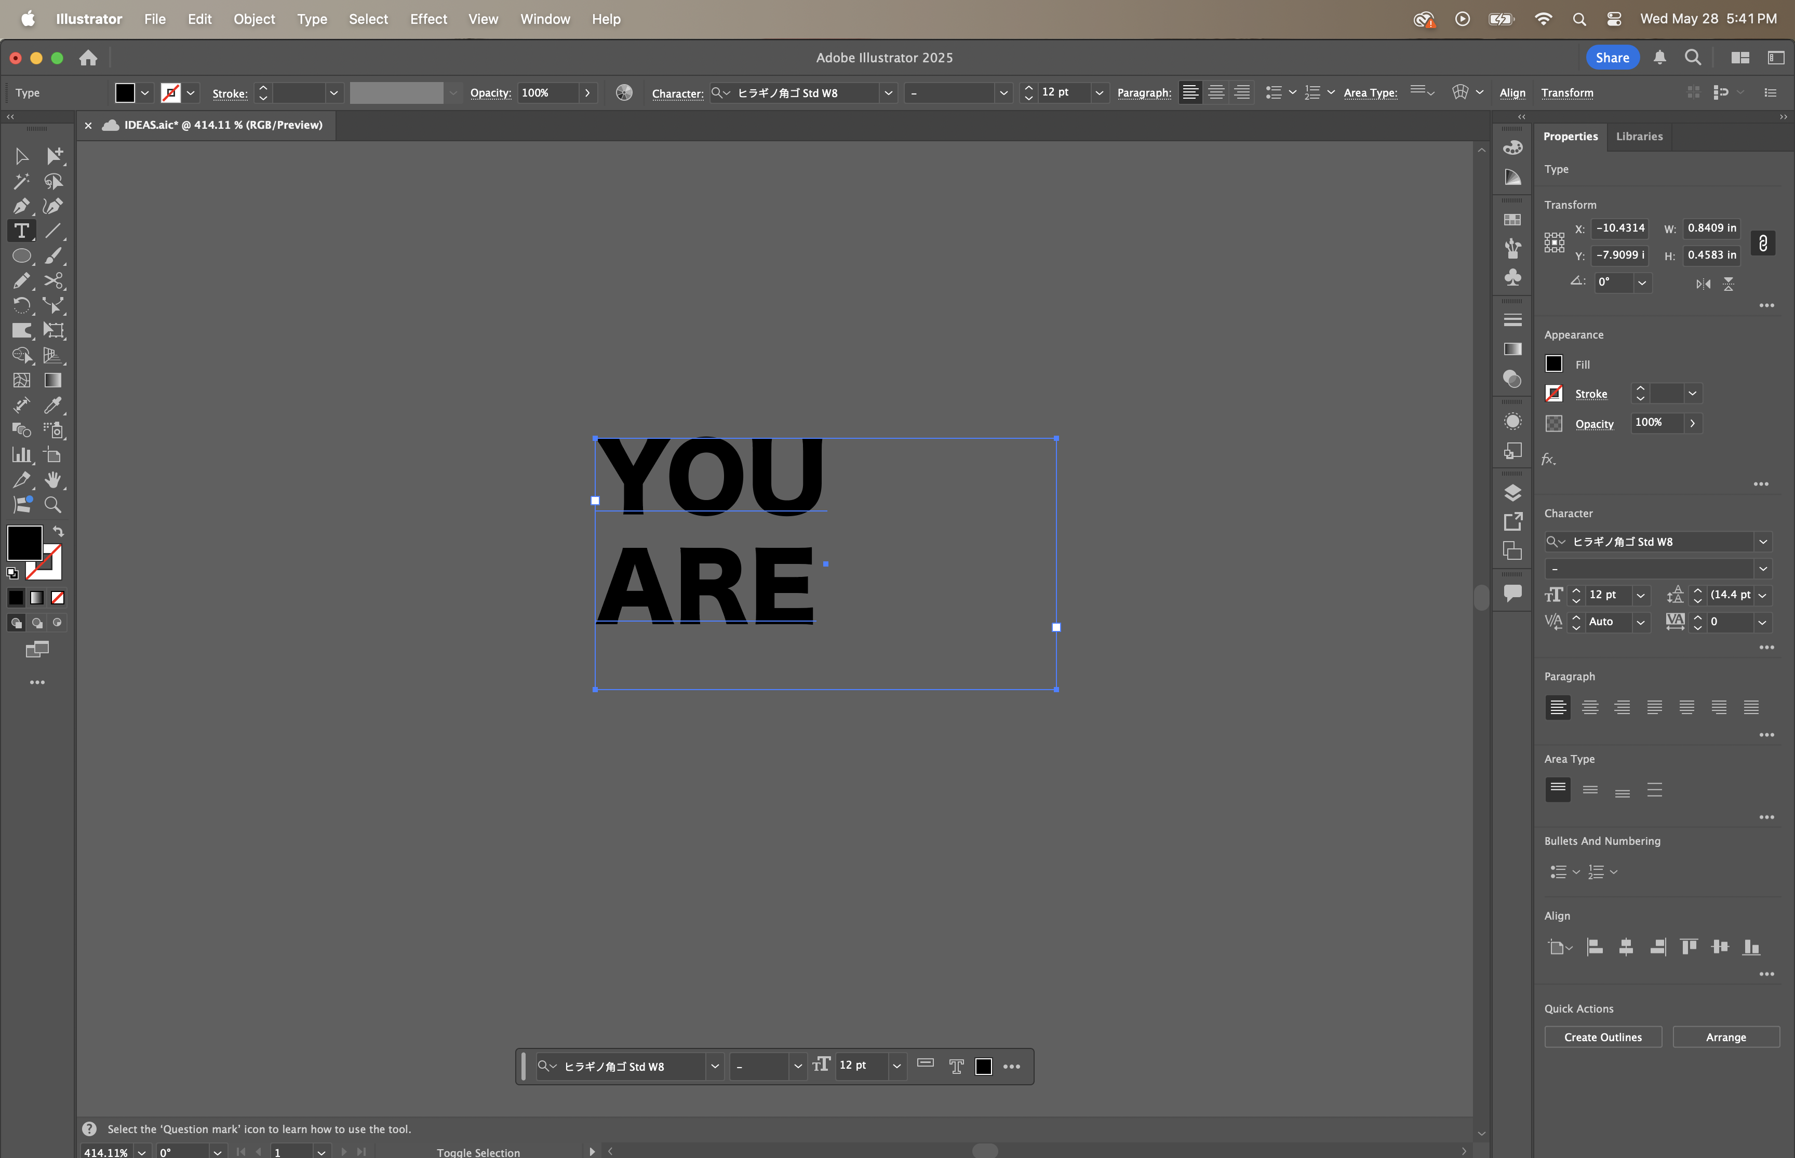
Task: Click the Arrange button in Quick Actions
Action: pos(1725,1036)
